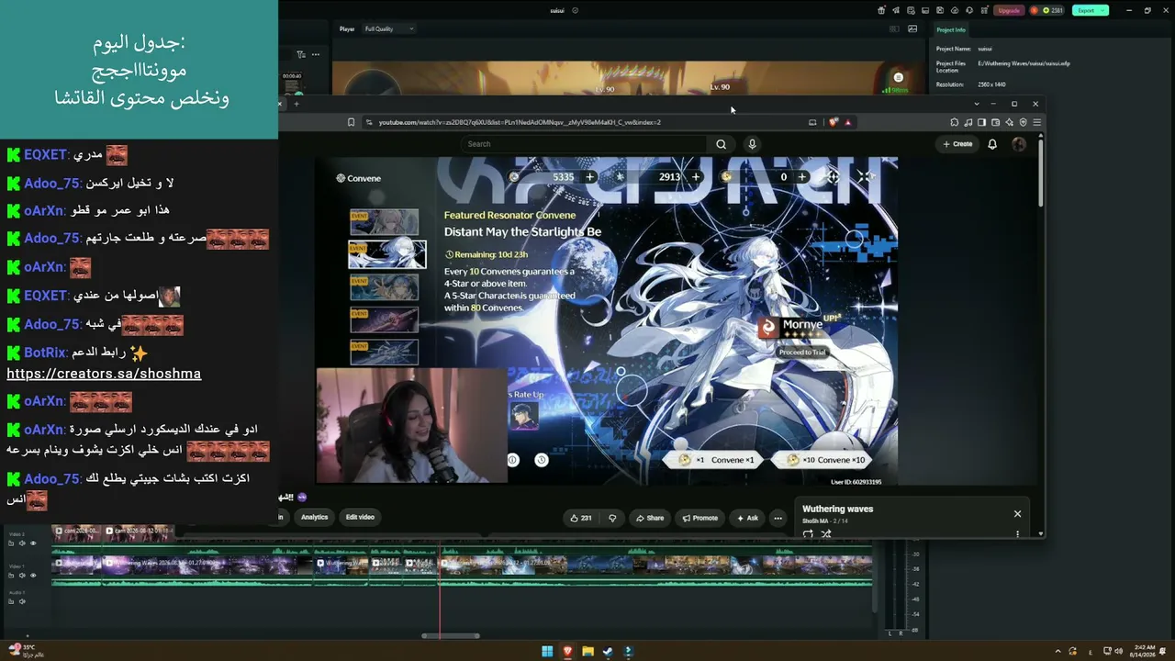Open the creators.sa/shoshma link in chat
Image resolution: width=1175 pixels, height=661 pixels.
click(x=104, y=374)
